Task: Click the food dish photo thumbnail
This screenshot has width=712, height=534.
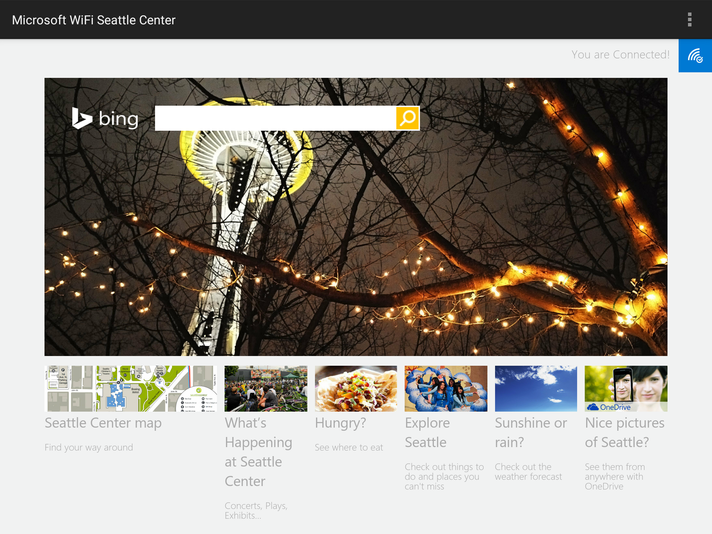Action: pyautogui.click(x=356, y=388)
